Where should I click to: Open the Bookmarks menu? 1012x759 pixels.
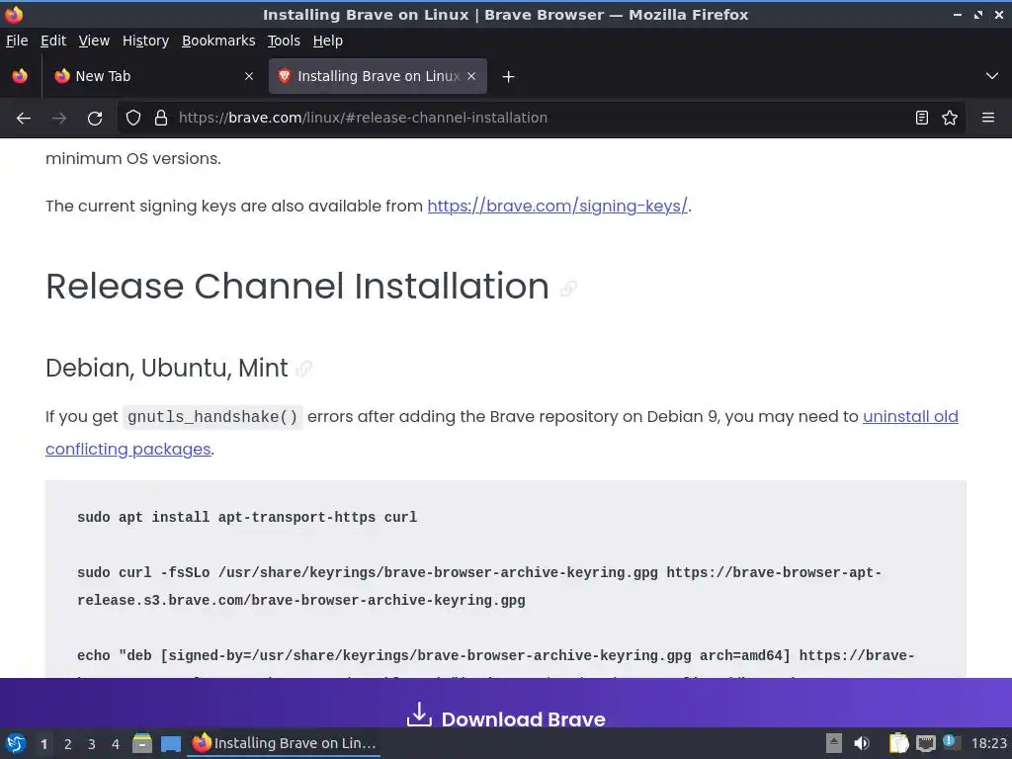(218, 41)
